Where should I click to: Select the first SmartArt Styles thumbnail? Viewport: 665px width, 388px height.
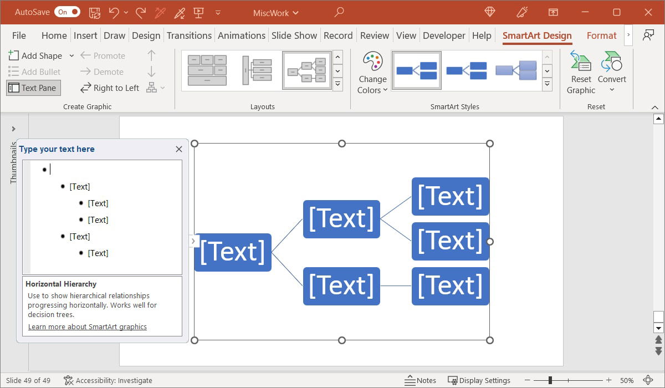(x=416, y=70)
